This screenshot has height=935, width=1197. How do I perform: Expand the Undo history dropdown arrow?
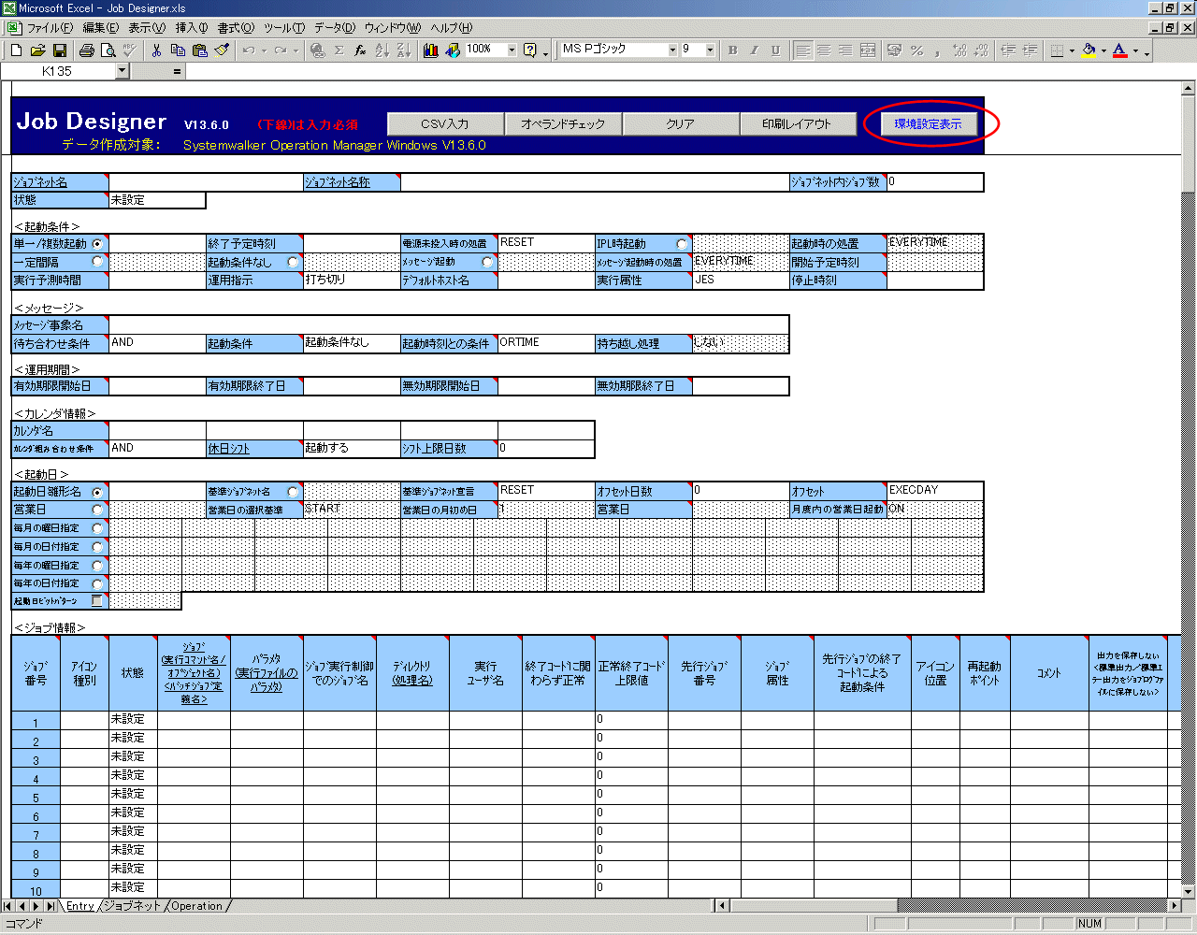pos(265,50)
